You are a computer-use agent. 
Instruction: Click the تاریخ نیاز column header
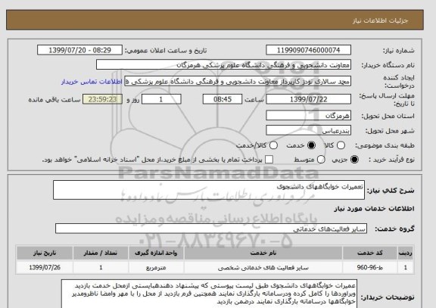pyautogui.click(x=45, y=253)
